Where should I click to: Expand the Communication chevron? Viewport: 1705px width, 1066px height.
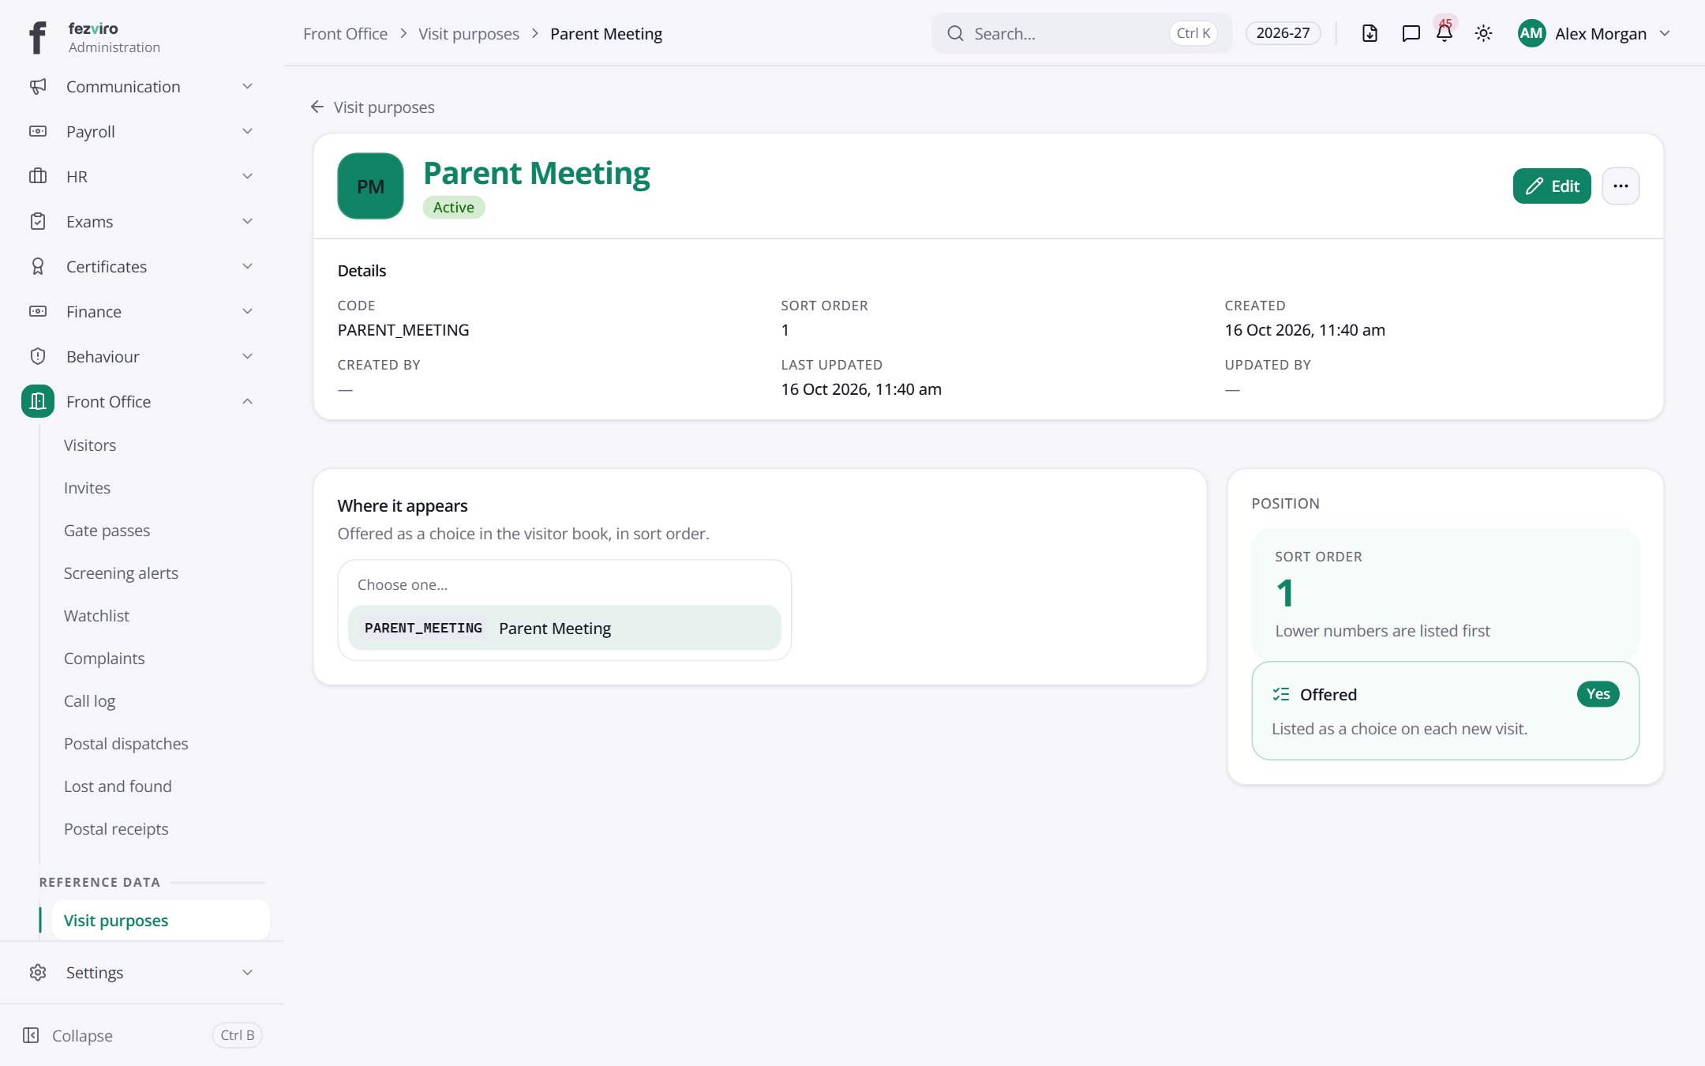(x=247, y=87)
